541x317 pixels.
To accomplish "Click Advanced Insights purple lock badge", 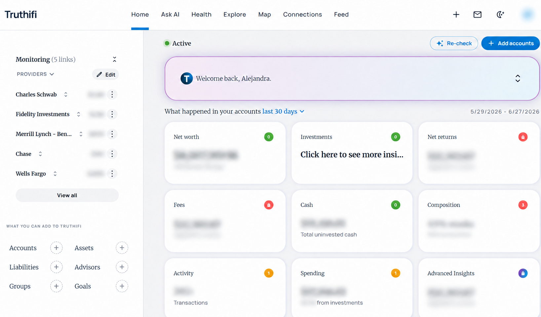I will (x=523, y=273).
